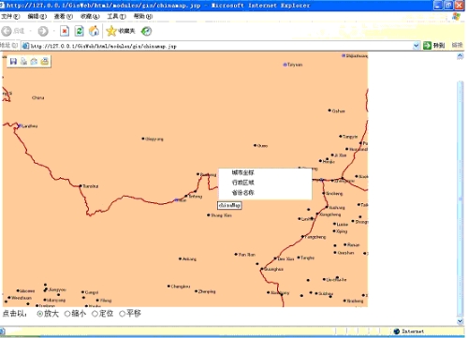Expand the Forward button history dropdown arrow
This screenshot has width=468, height=338.
[x=53, y=31]
